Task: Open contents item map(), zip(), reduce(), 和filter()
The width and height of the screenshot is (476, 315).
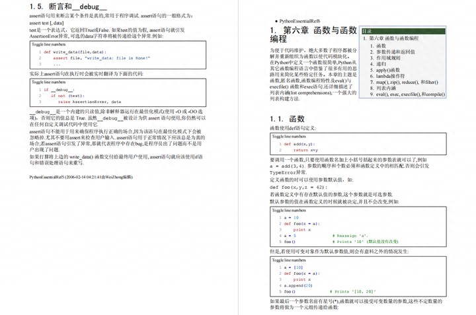Action: pos(407,82)
